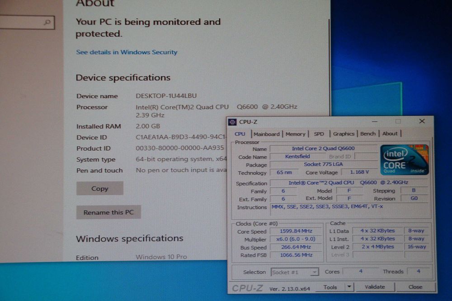The height and width of the screenshot is (301, 452).
Task: Click the Level 2 cache value 2 x 4 MBytes
Action: coord(378,246)
